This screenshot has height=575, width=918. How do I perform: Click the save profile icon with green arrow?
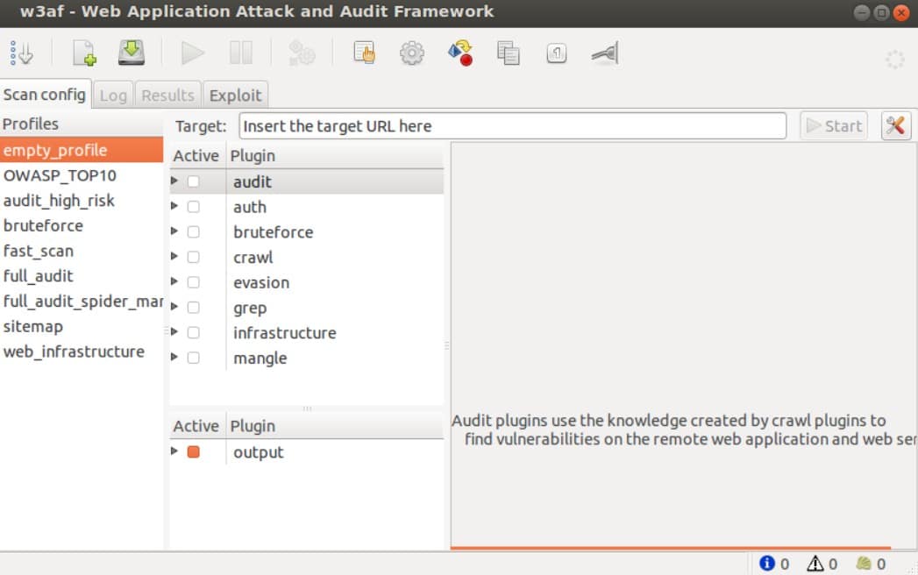pos(132,53)
